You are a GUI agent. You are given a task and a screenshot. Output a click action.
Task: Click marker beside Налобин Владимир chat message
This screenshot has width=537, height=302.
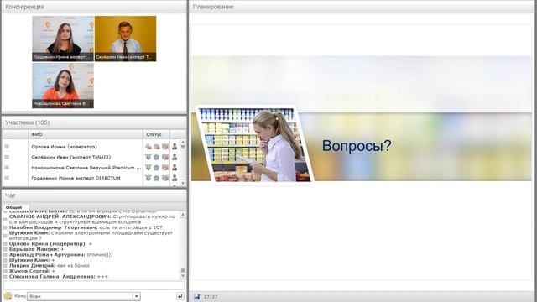[5, 227]
